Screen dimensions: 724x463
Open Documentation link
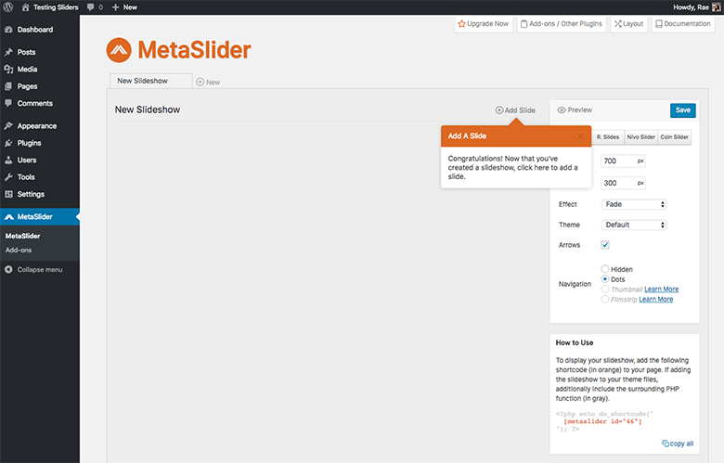point(683,24)
